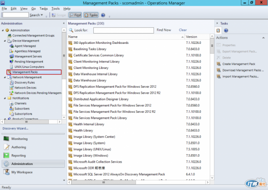Click Download Management Packs action

click(x=243, y=70)
